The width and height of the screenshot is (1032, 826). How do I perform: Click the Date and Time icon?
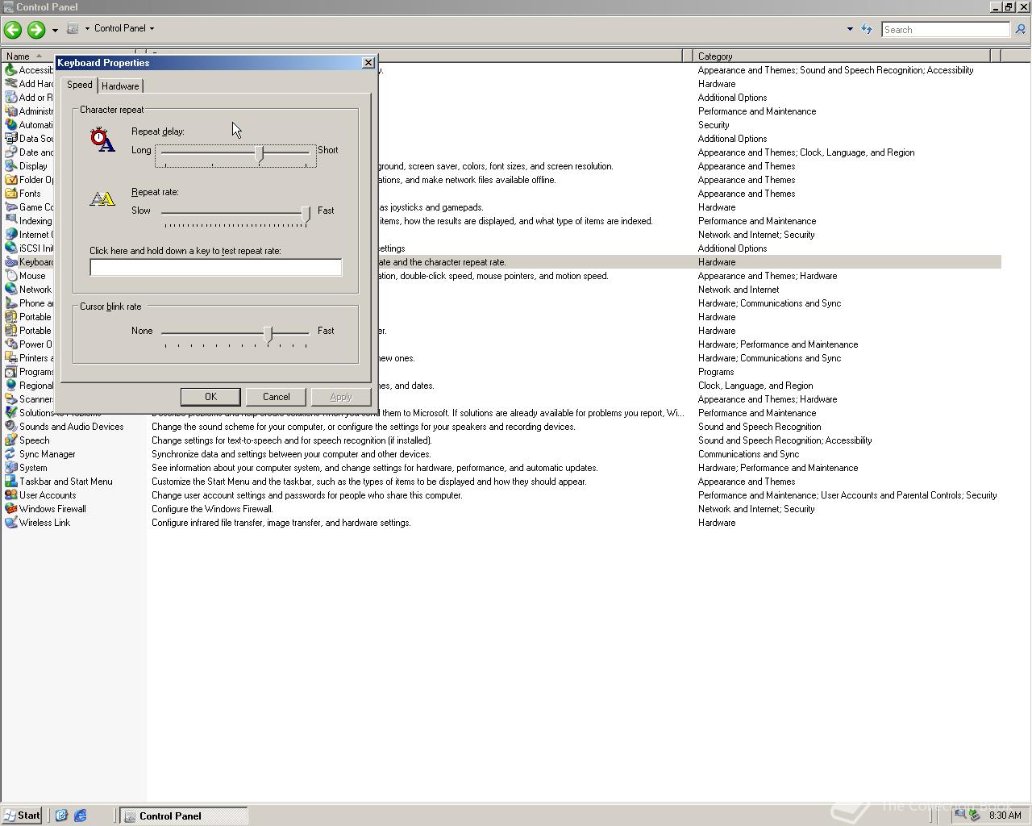click(x=10, y=152)
